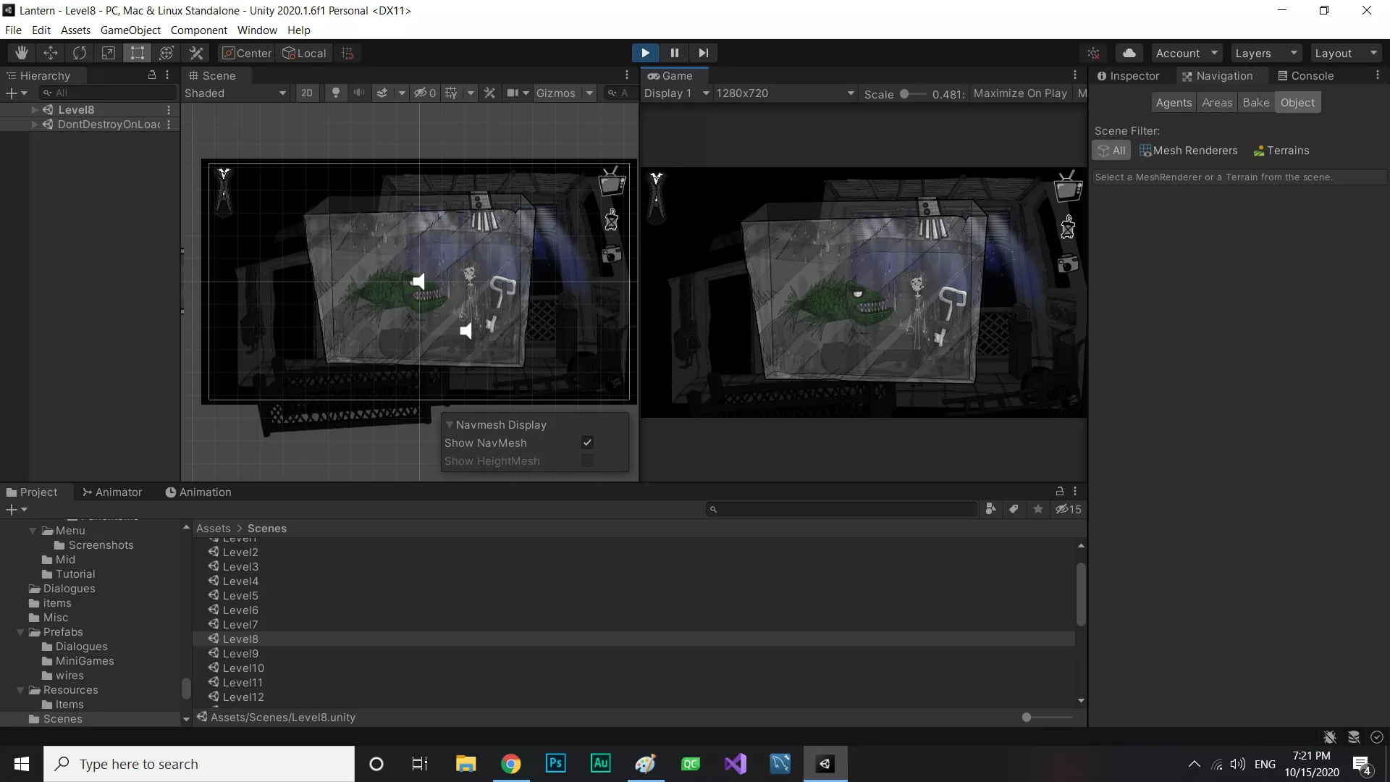Screen dimensions: 1390x782
Task: Toggle 2D scene view mode
Action: [307, 93]
